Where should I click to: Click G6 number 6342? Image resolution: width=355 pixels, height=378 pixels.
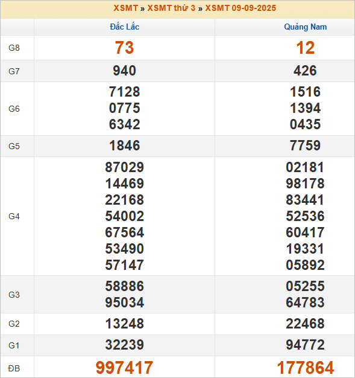[x=124, y=124]
